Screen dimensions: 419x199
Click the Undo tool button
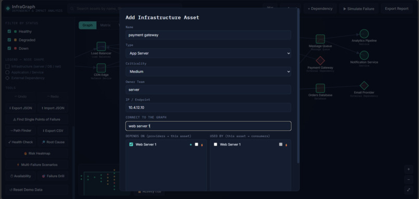pos(20,97)
